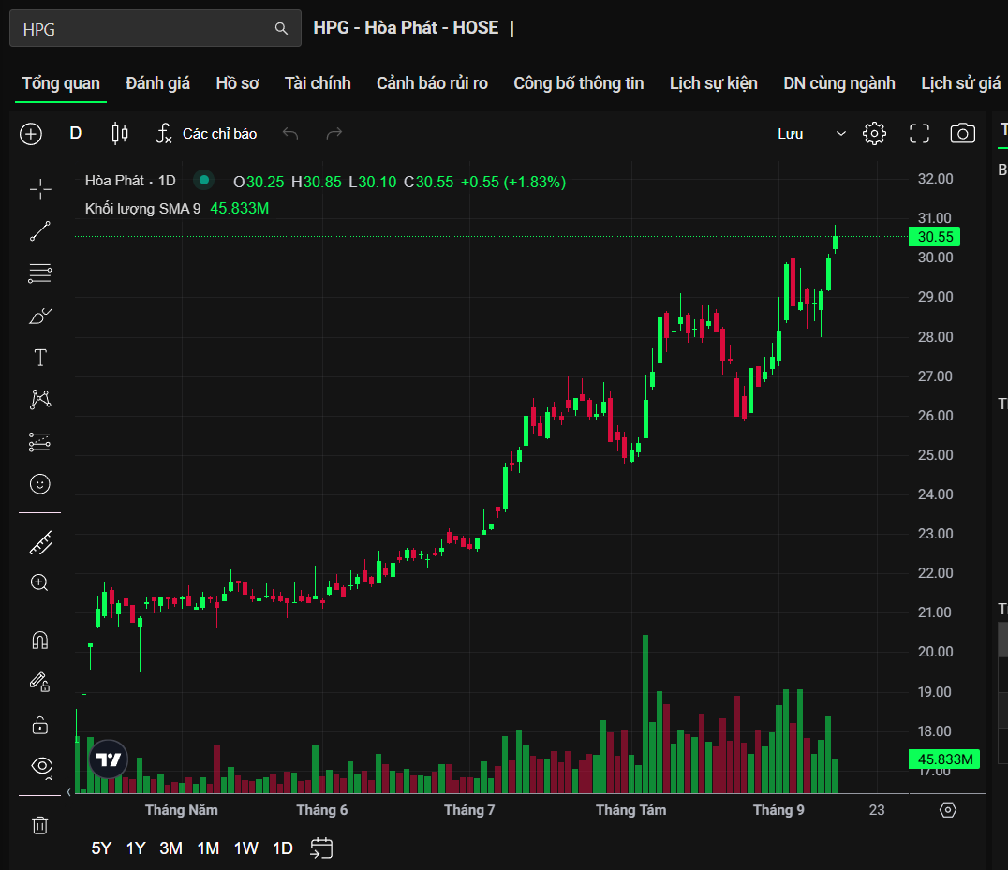1008x870 pixels.
Task: Take a chart snapshot with camera icon
Action: click(962, 134)
